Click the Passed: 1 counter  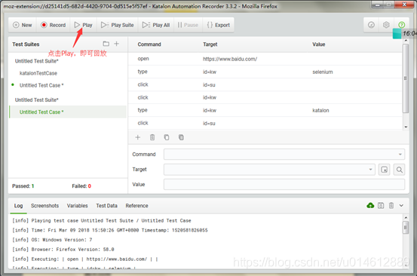click(x=23, y=186)
